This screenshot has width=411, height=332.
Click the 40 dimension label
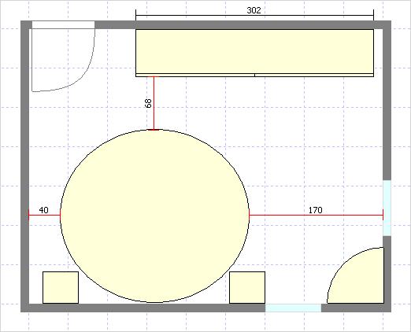point(43,210)
